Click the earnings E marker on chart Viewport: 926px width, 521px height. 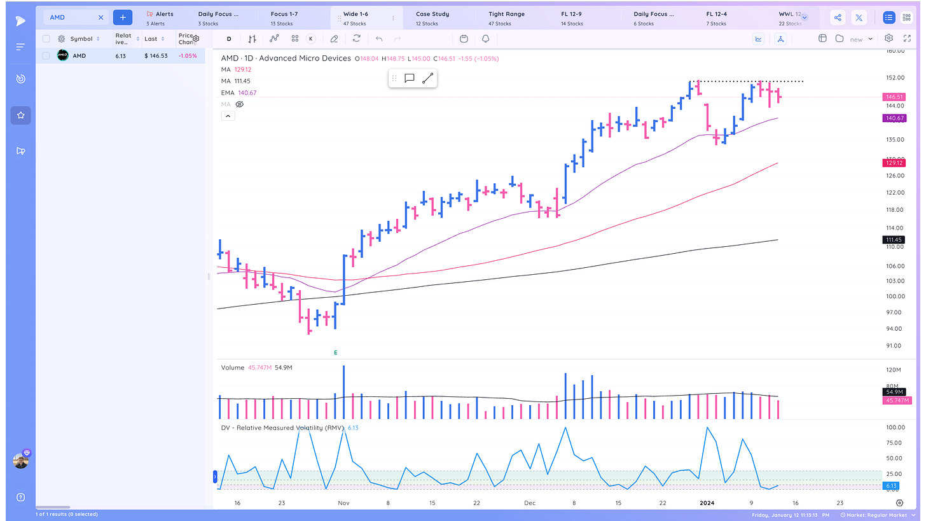point(335,352)
